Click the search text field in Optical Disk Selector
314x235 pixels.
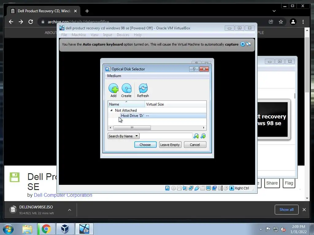(166, 136)
